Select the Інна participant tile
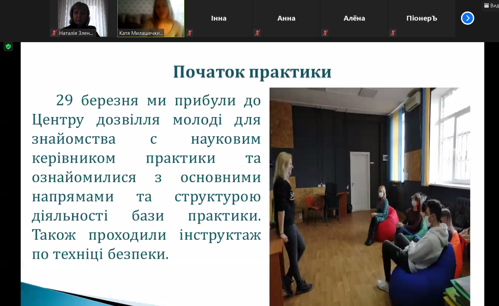499x306 pixels. (219, 18)
